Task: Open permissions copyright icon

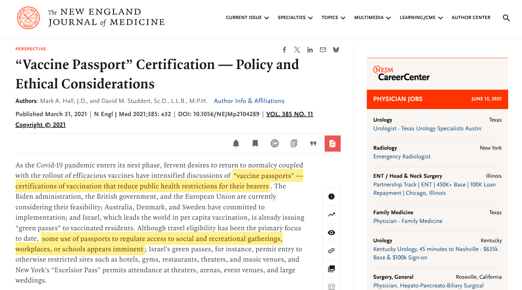Action: 274,144
